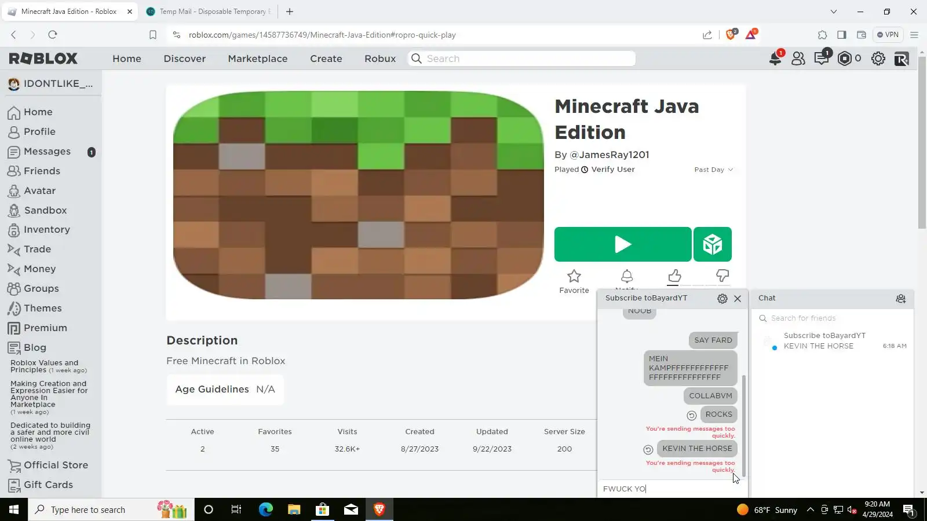Reload the current page
The width and height of the screenshot is (927, 521).
pyautogui.click(x=53, y=35)
